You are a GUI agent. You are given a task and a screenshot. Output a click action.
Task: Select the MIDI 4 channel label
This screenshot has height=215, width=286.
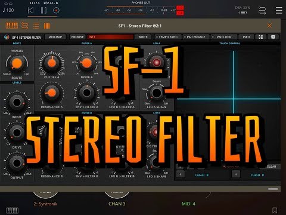click(188, 204)
